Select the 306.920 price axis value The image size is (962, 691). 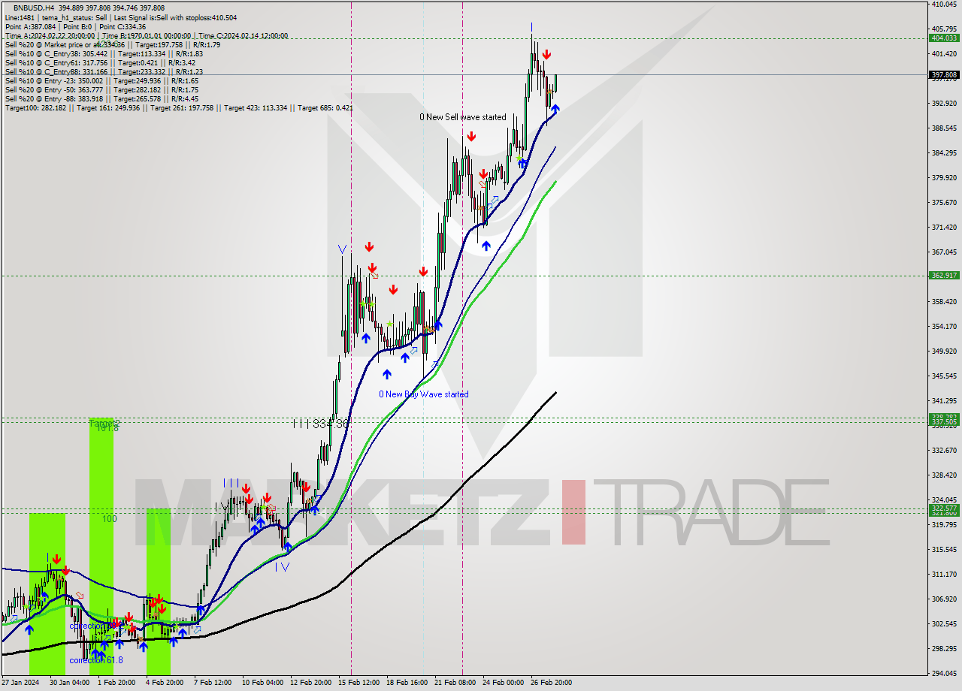pos(944,599)
